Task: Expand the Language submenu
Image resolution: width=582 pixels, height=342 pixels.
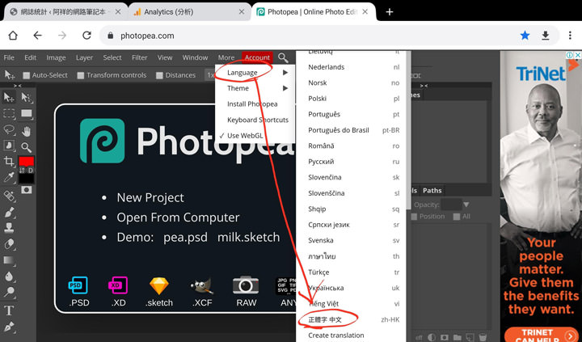Action: click(242, 72)
